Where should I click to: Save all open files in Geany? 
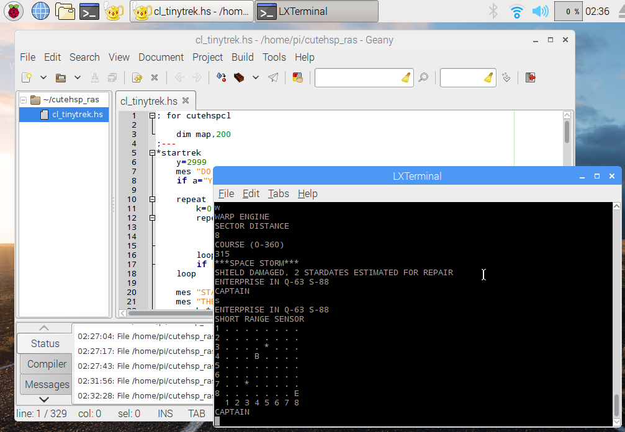[x=112, y=77]
